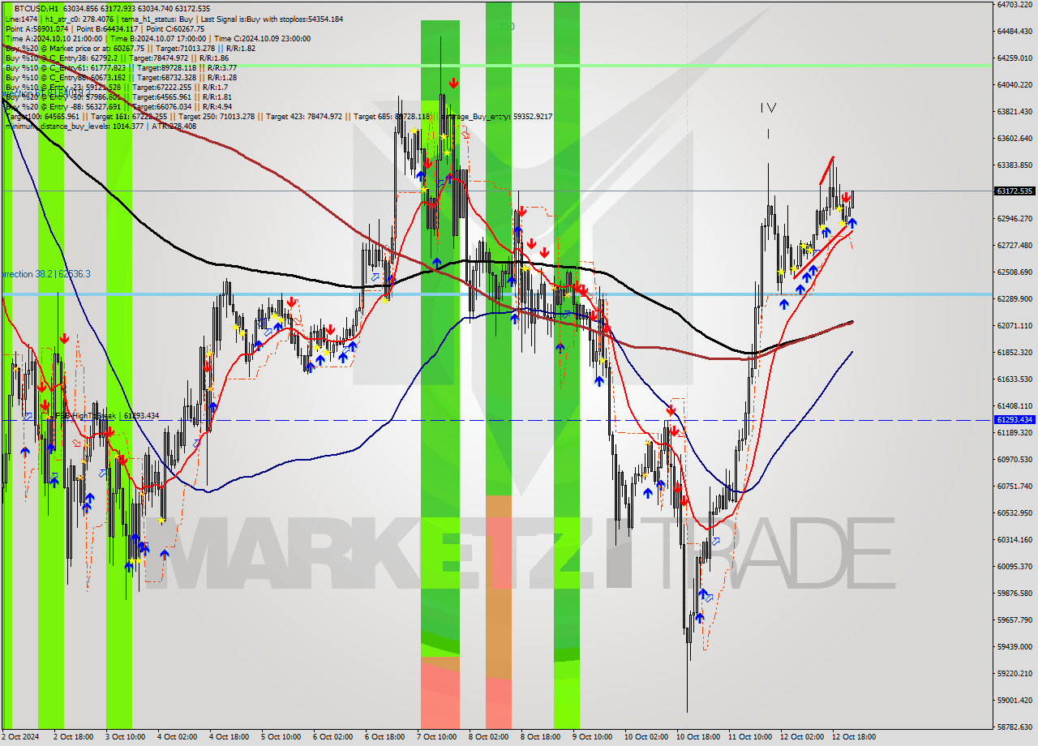Click the 60970.530 price axis label
This screenshot has height=746, width=1038.
1014,459
